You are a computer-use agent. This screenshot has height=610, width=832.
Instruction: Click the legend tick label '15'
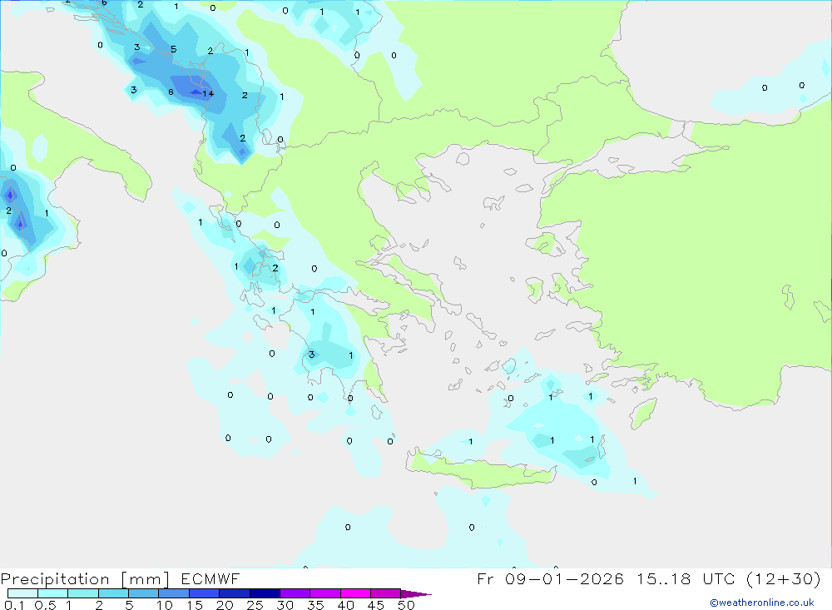coord(195,605)
